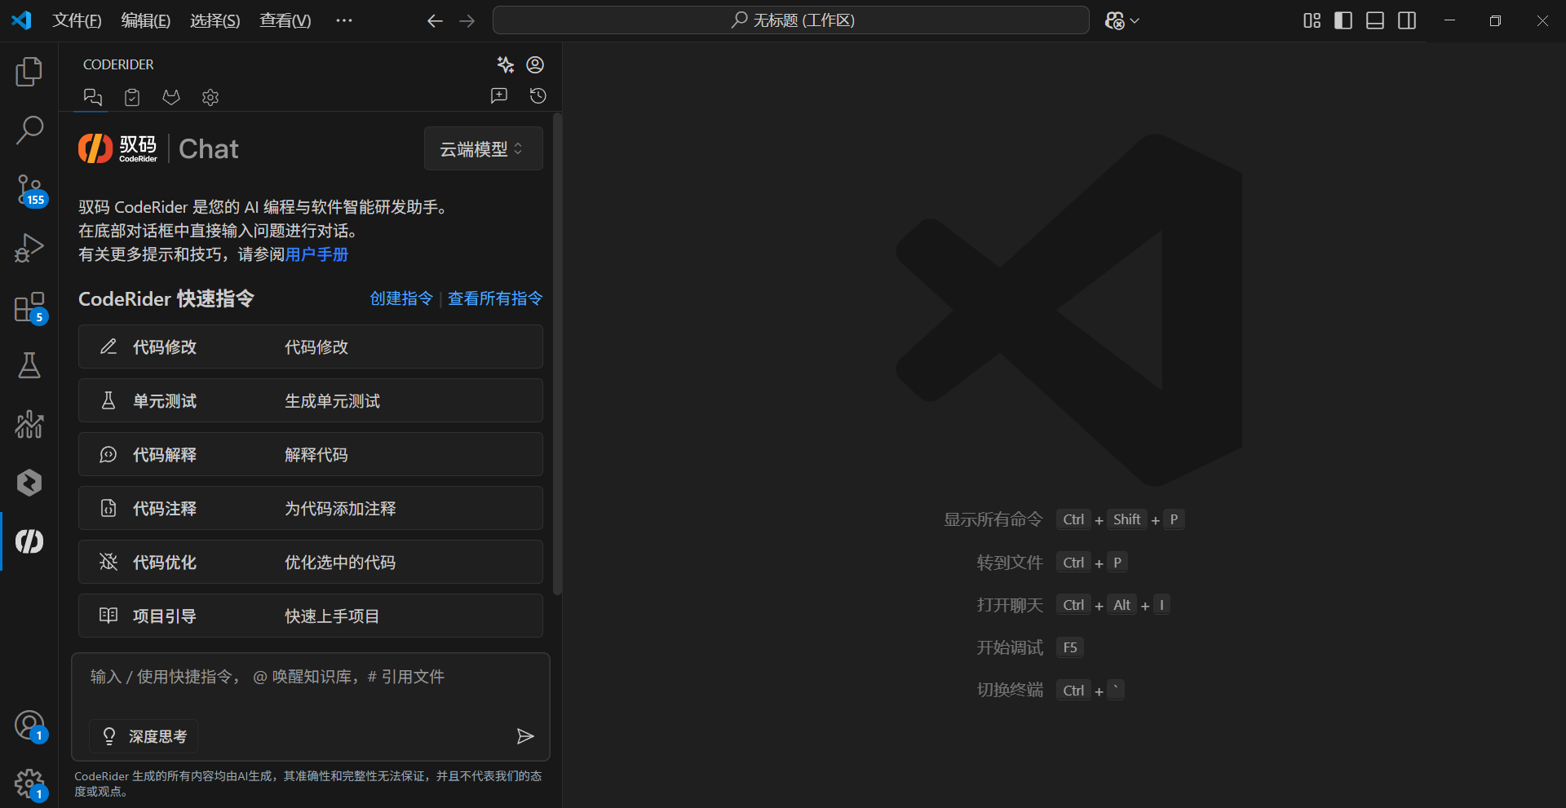This screenshot has width=1566, height=808.
Task: Click the 无标题 (工作区) command center search
Action: 791,20
